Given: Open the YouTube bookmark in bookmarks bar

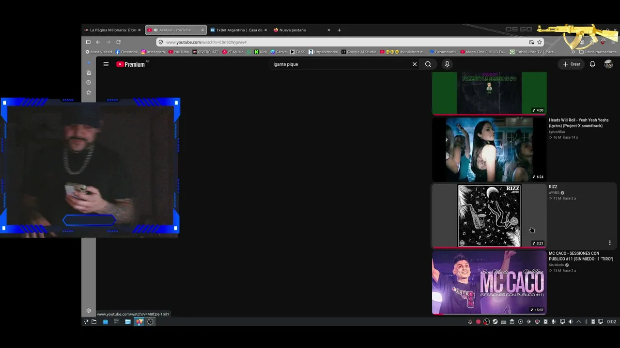Looking at the screenshot, I should (x=179, y=52).
